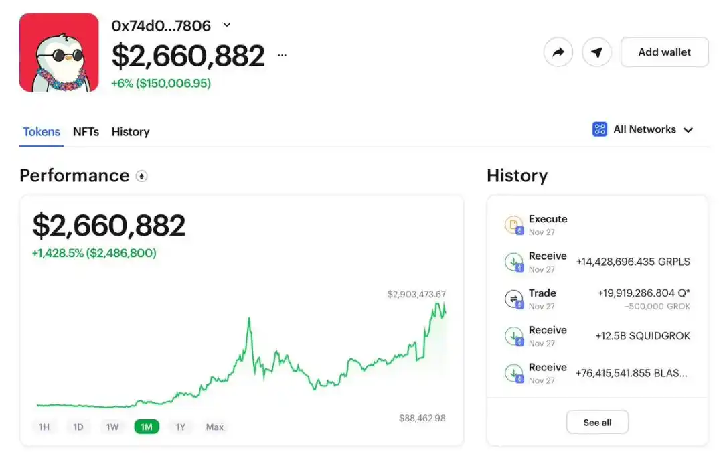Click the Add wallet button
Viewport: 723px width, 456px height.
(x=664, y=52)
